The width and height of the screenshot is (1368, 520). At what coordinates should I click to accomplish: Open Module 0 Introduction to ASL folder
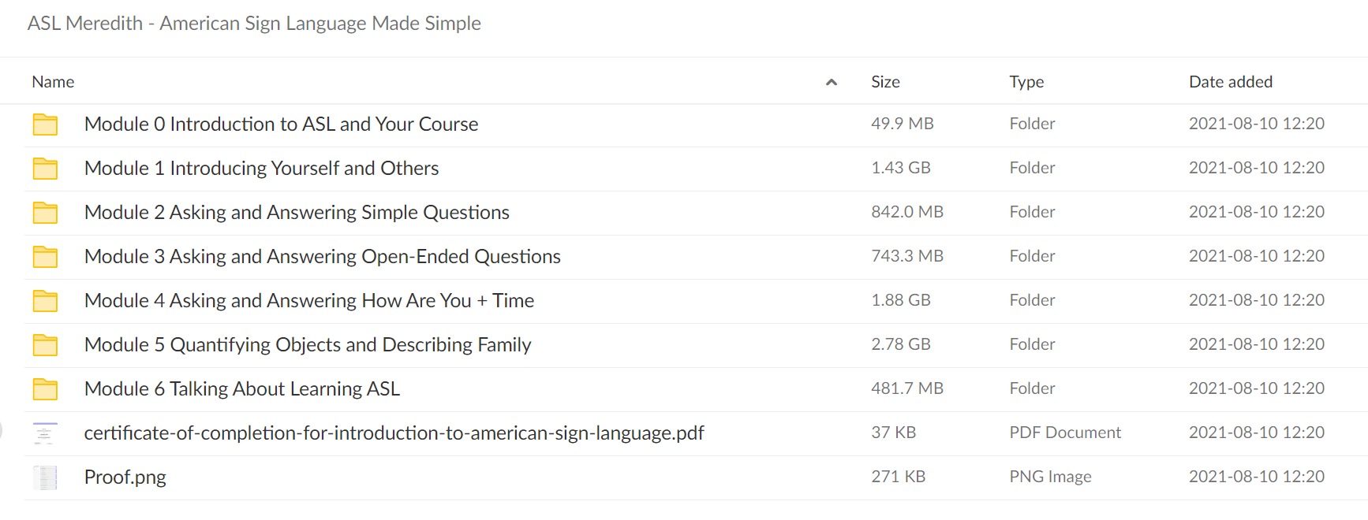pyautogui.click(x=282, y=124)
